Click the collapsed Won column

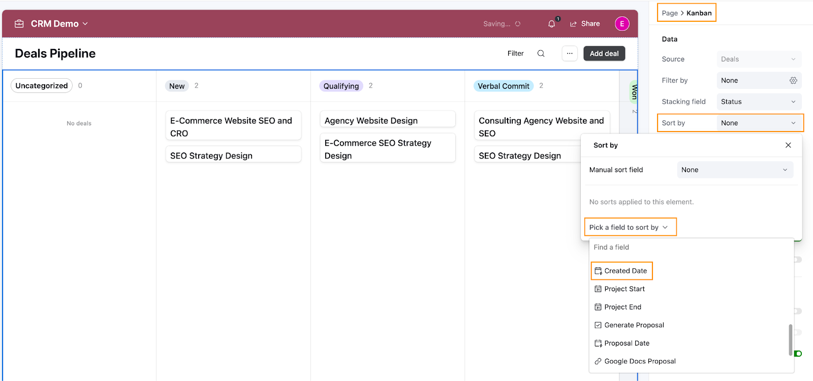(x=634, y=92)
